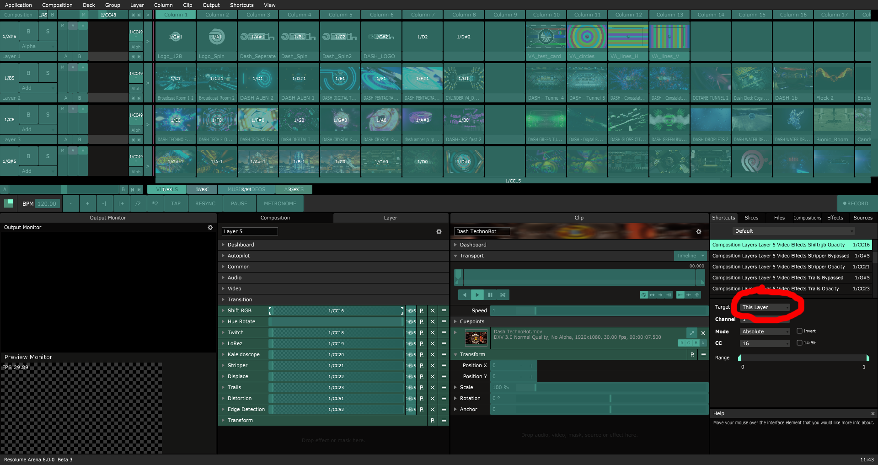This screenshot has width=878, height=465.
Task: Tick the 14-Bit checkbox
Action: 799,343
